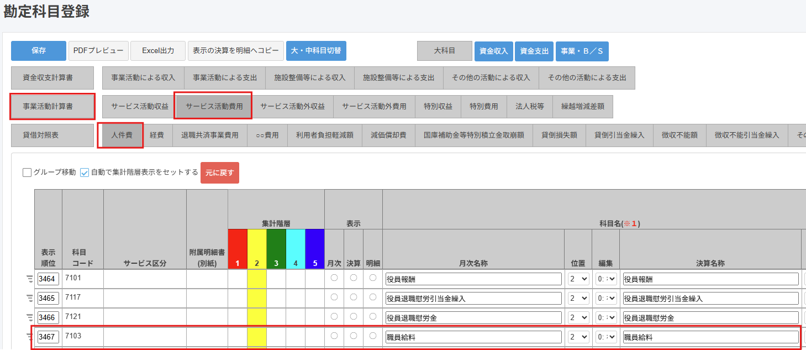Open 編集 dropdown for 役員退職慰労金 row
The image size is (806, 350).
coord(606,318)
